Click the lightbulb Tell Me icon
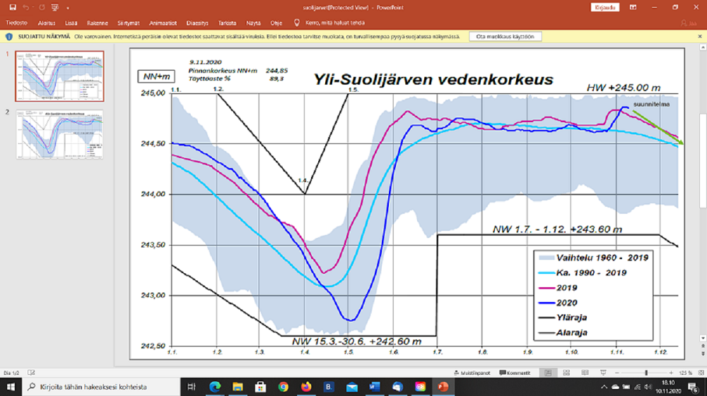 tap(297, 23)
